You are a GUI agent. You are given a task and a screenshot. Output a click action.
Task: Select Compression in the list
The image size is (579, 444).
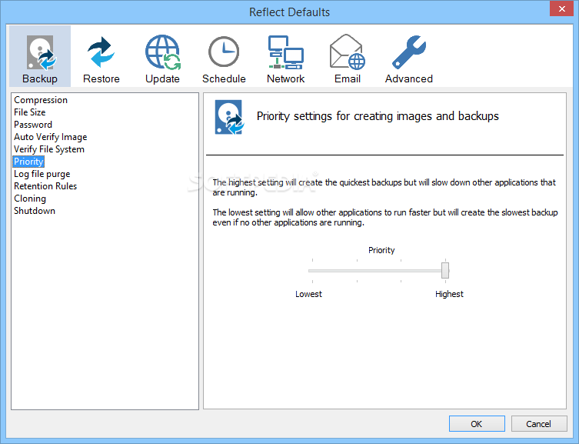point(41,100)
